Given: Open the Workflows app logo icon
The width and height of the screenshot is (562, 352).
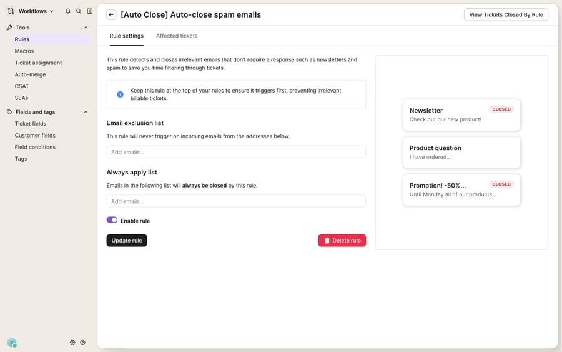Looking at the screenshot, I should coord(11,11).
